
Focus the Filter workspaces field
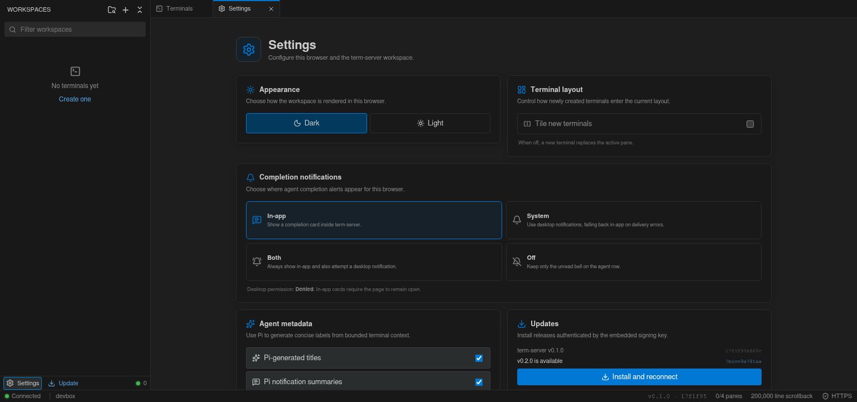pyautogui.click(x=75, y=30)
